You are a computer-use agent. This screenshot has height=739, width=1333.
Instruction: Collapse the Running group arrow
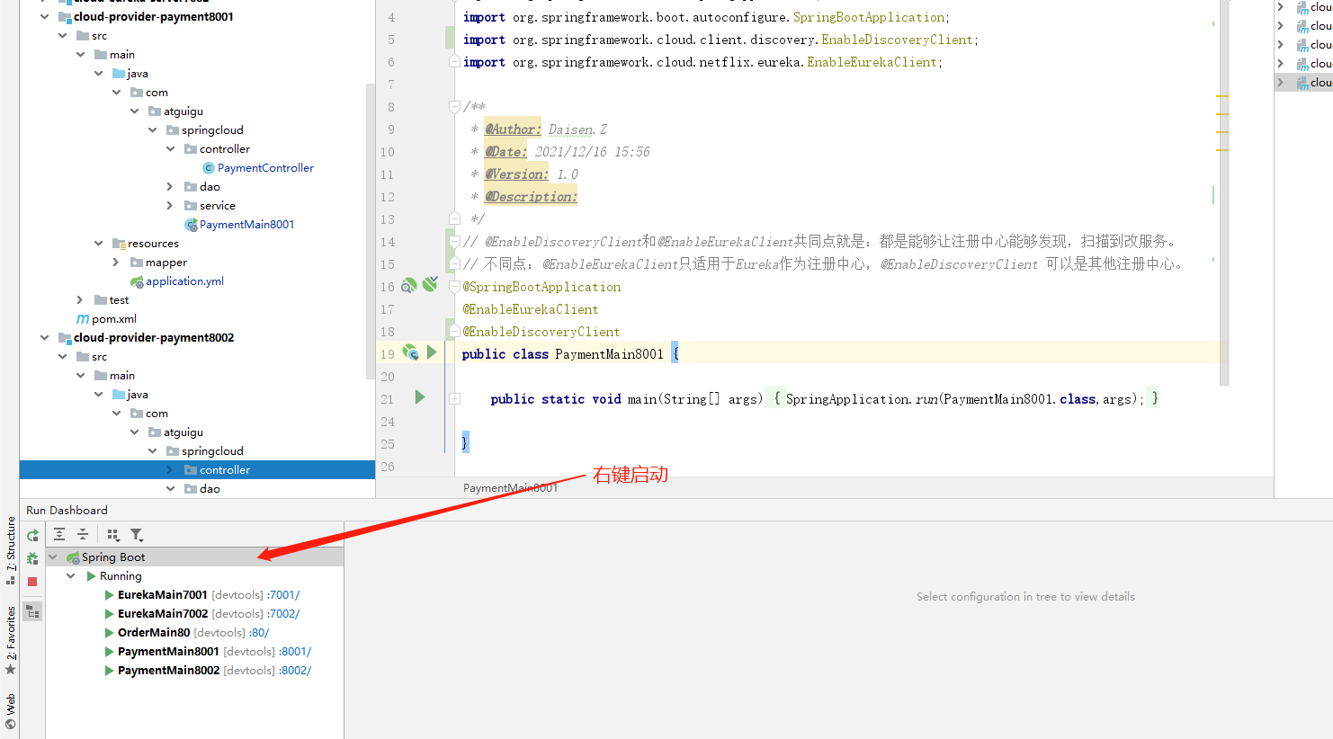[x=71, y=576]
